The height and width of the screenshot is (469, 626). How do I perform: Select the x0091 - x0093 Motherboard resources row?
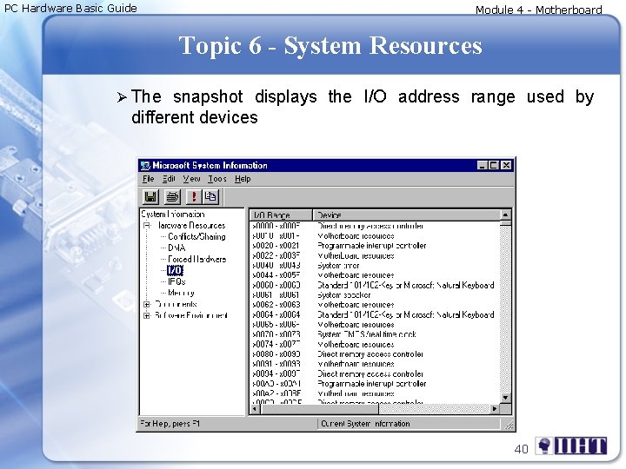(375, 364)
